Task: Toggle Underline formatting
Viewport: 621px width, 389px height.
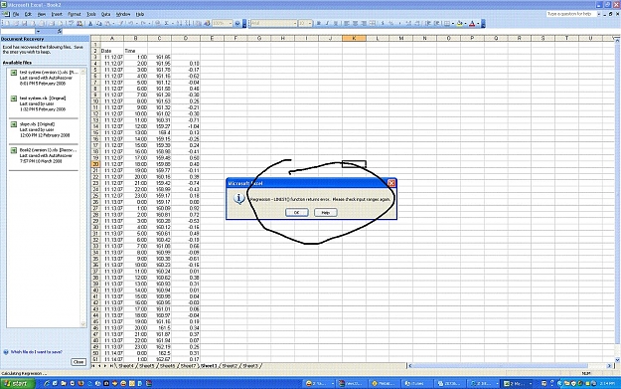Action: click(x=336, y=24)
